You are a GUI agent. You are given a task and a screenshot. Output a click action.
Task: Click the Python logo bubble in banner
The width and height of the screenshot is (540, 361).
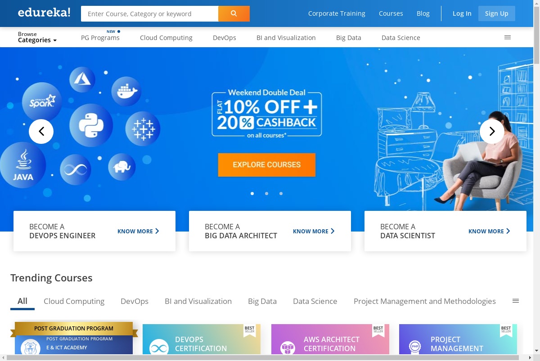pyautogui.click(x=91, y=125)
